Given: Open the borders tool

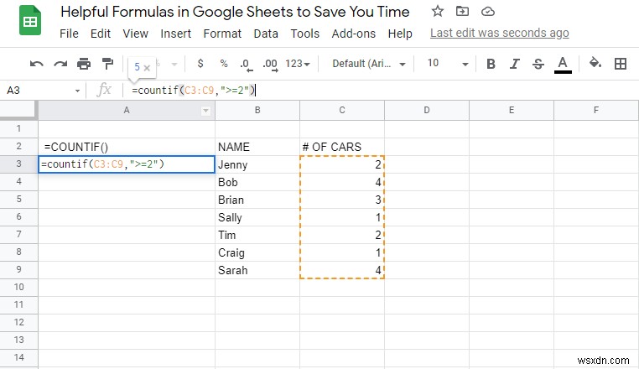Looking at the screenshot, I should click(621, 64).
